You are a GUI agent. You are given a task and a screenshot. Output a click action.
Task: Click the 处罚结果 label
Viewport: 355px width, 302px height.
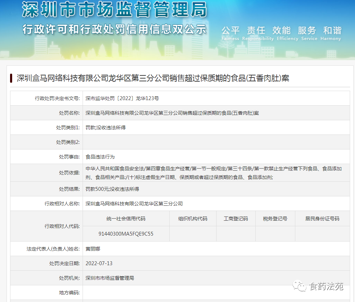point(69,189)
